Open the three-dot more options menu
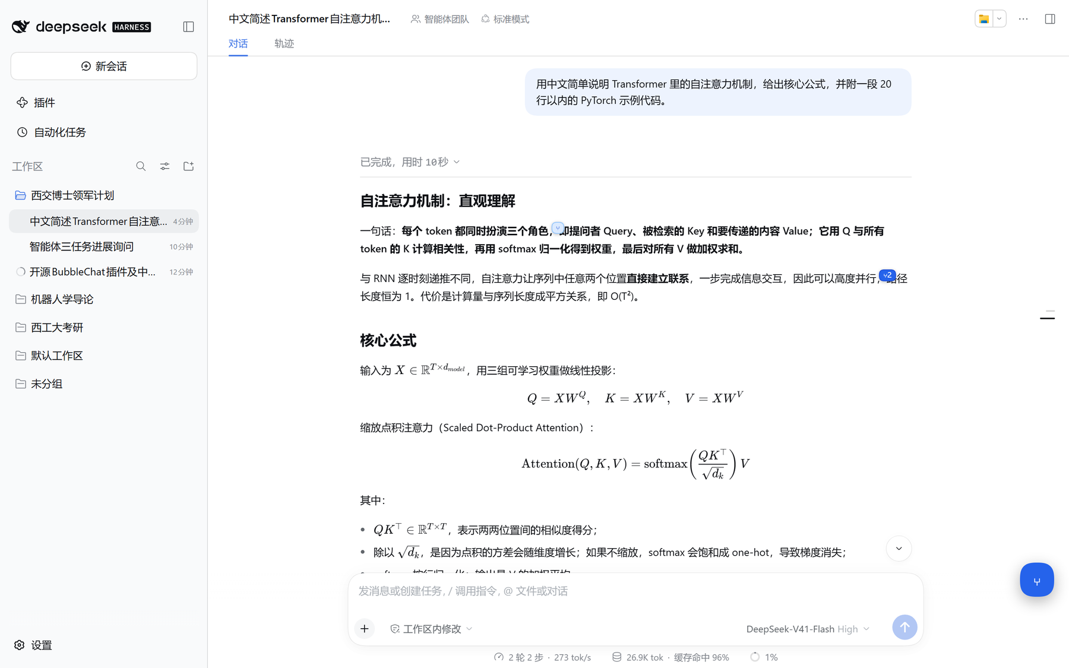The height and width of the screenshot is (668, 1069). pos(1023,19)
